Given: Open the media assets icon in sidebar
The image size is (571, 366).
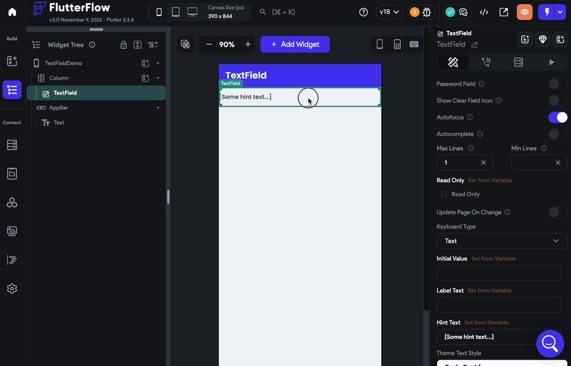Looking at the screenshot, I should (x=12, y=231).
